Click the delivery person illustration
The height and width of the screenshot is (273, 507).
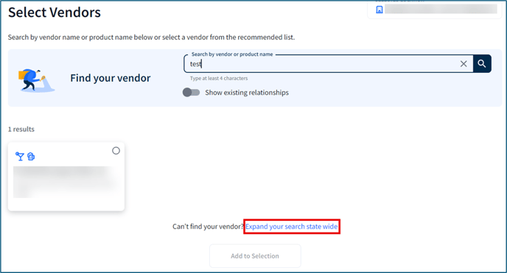point(36,80)
